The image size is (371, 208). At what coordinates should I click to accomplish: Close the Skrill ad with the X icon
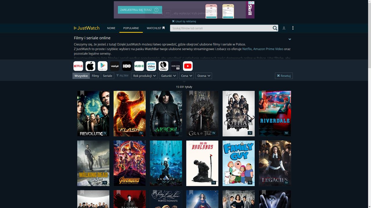click(253, 3)
